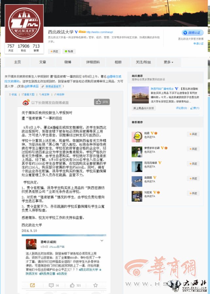Click the 微博认证 verification badge

[x=193, y=33]
